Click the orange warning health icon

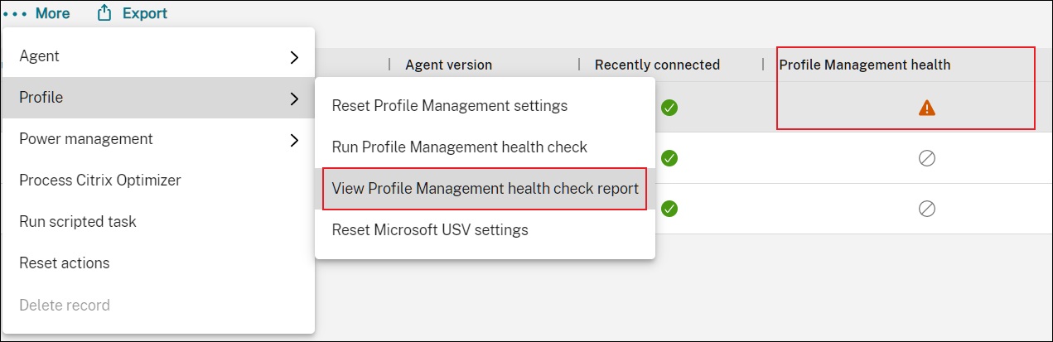(x=926, y=108)
